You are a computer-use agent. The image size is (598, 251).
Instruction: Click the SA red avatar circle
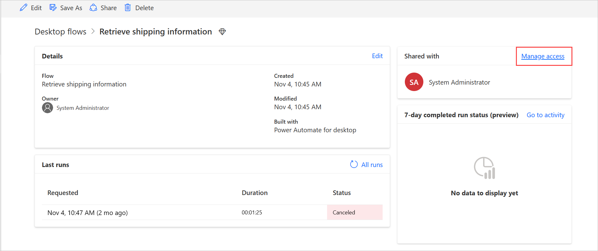pyautogui.click(x=414, y=82)
